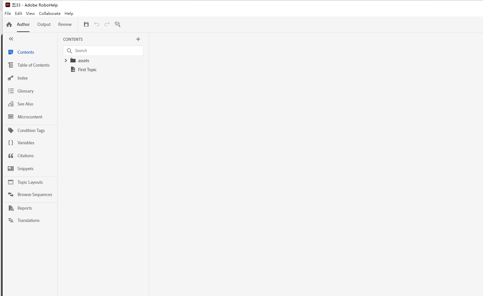This screenshot has height=296, width=483.
Task: Switch to the Output tab
Action: (x=44, y=24)
